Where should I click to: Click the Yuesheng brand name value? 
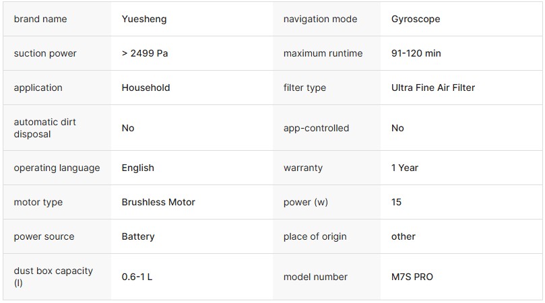pos(144,19)
